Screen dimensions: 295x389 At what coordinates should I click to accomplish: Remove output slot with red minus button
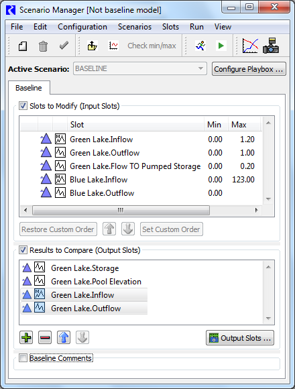45,337
